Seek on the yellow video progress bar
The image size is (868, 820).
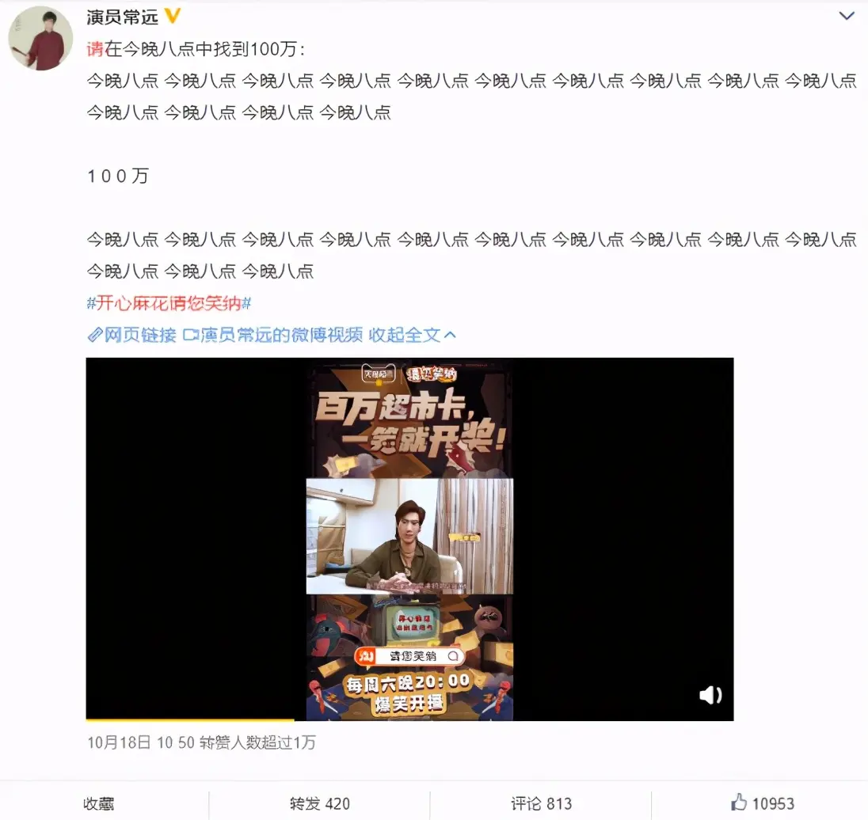(409, 719)
